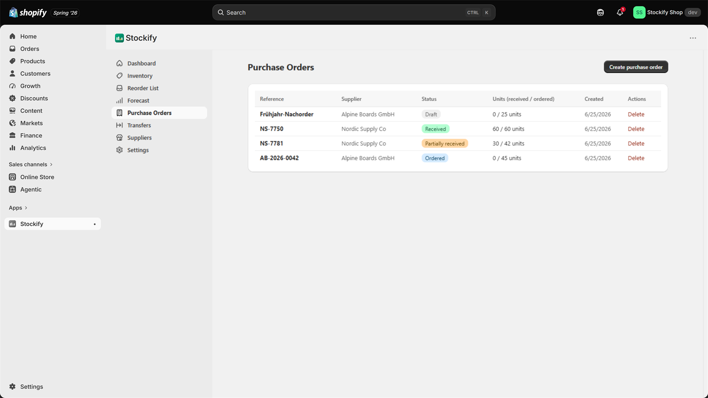The width and height of the screenshot is (708, 398).
Task: Click the Received status badge for NS-7750
Action: pyautogui.click(x=435, y=129)
